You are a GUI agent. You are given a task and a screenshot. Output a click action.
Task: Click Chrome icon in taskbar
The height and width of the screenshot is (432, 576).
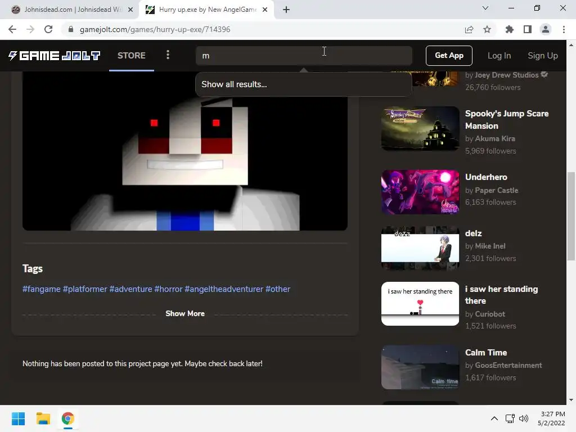pos(68,418)
